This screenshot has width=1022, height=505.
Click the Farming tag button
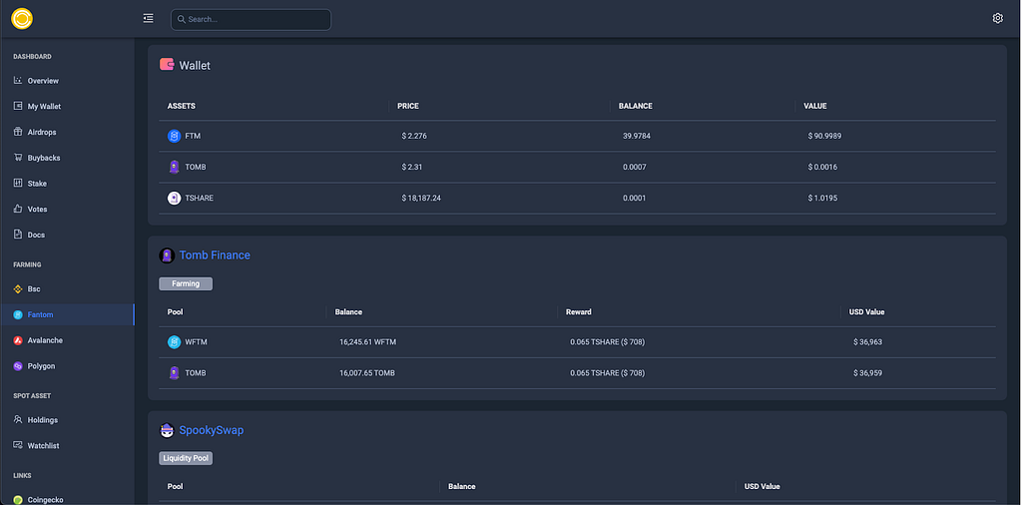[186, 284]
